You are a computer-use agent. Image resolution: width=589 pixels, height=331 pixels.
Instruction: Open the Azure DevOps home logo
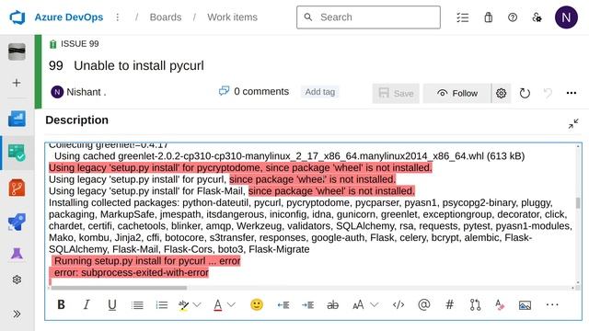[x=17, y=17]
